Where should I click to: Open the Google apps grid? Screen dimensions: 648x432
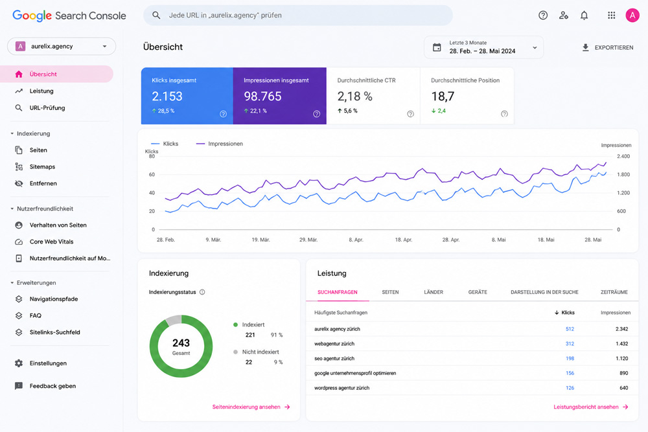tap(611, 16)
